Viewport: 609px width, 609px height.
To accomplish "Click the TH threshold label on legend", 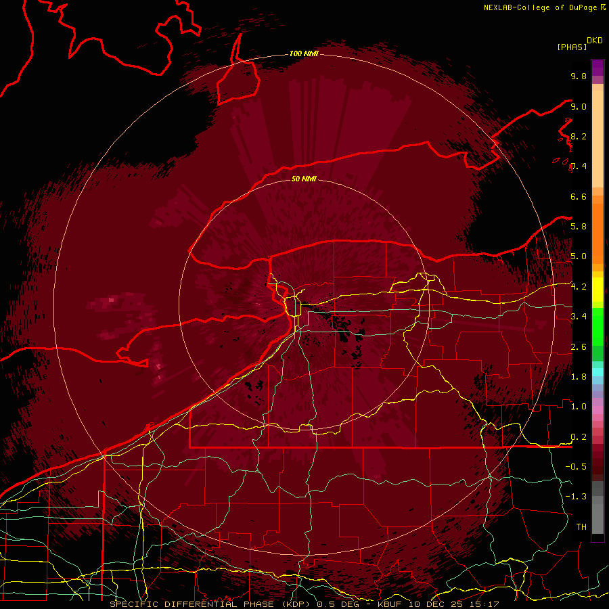I will tap(581, 526).
